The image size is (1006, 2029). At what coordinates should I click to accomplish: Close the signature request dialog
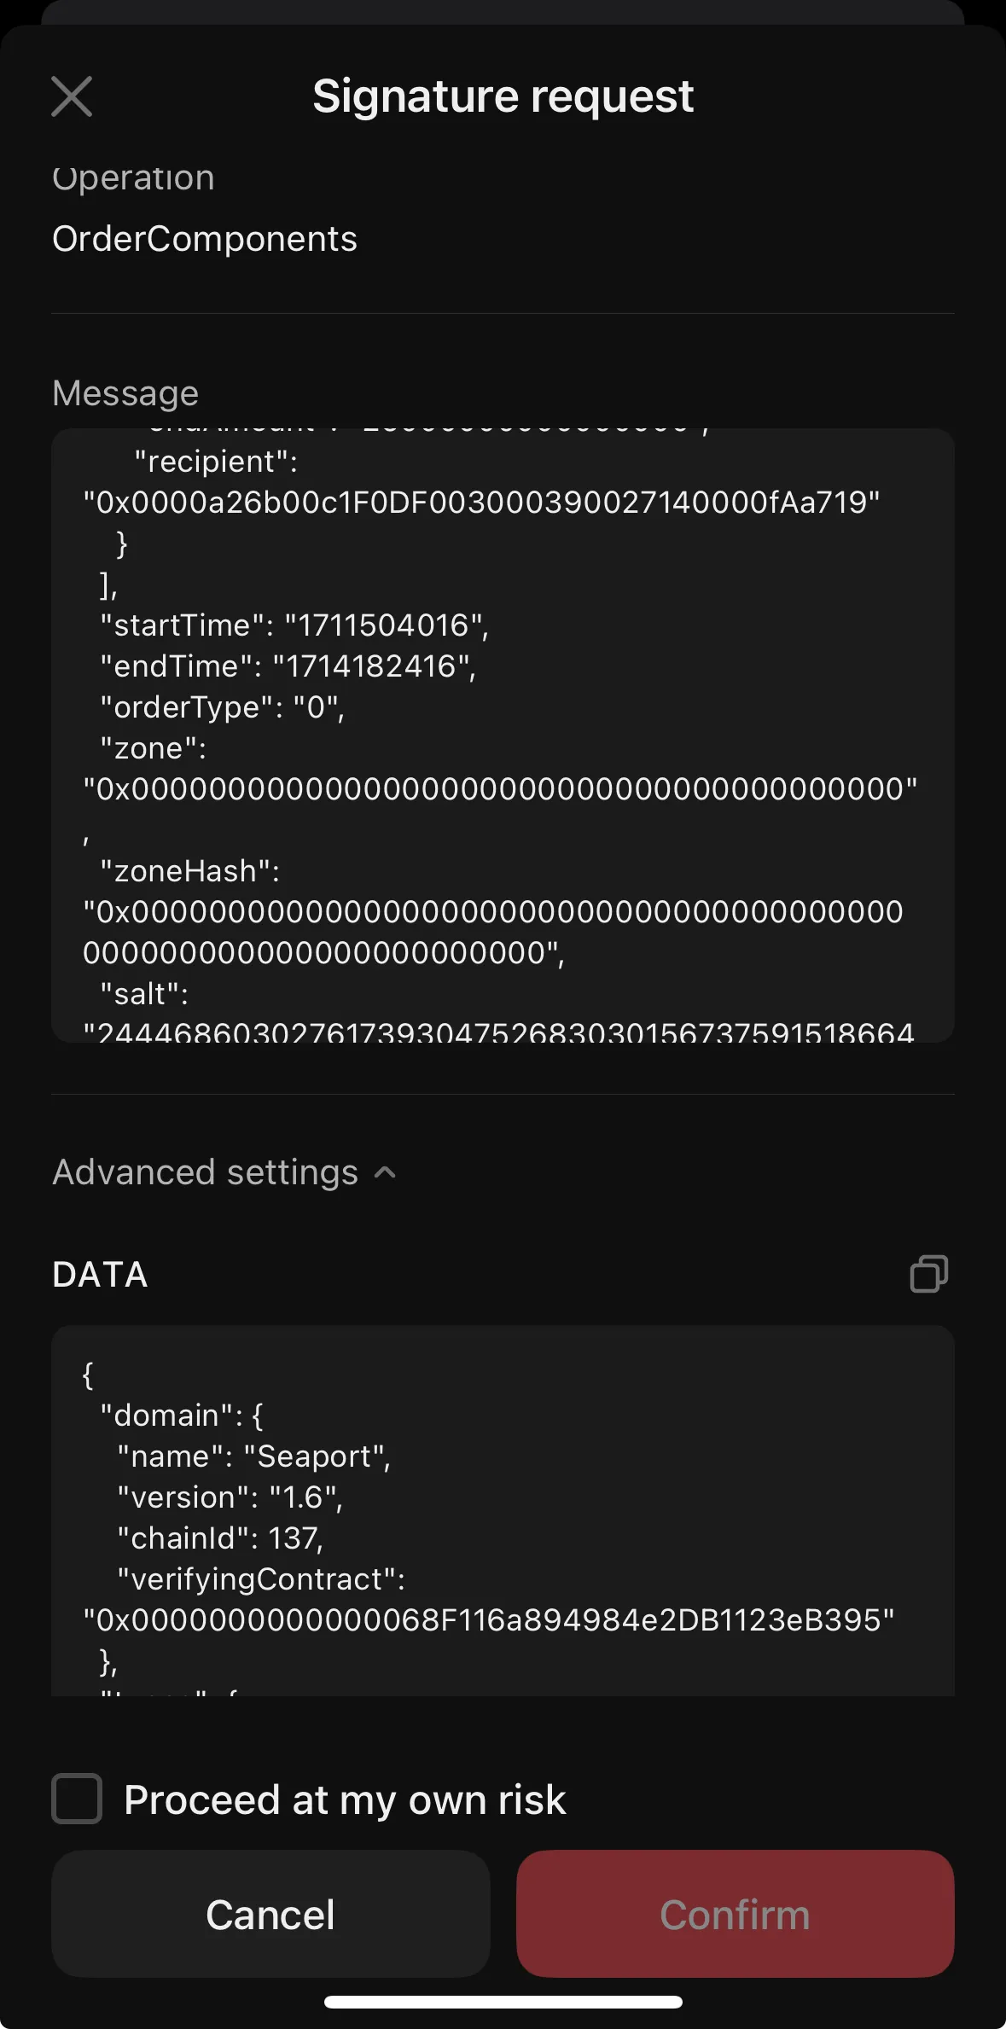(x=72, y=96)
